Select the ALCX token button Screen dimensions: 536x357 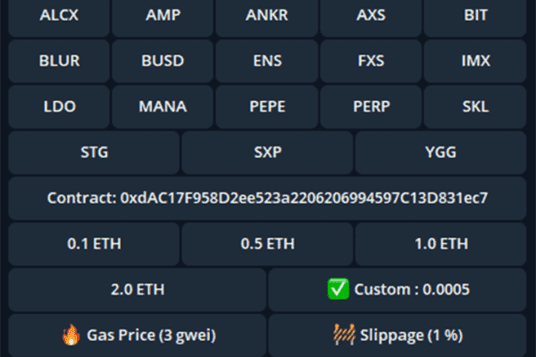(x=59, y=16)
